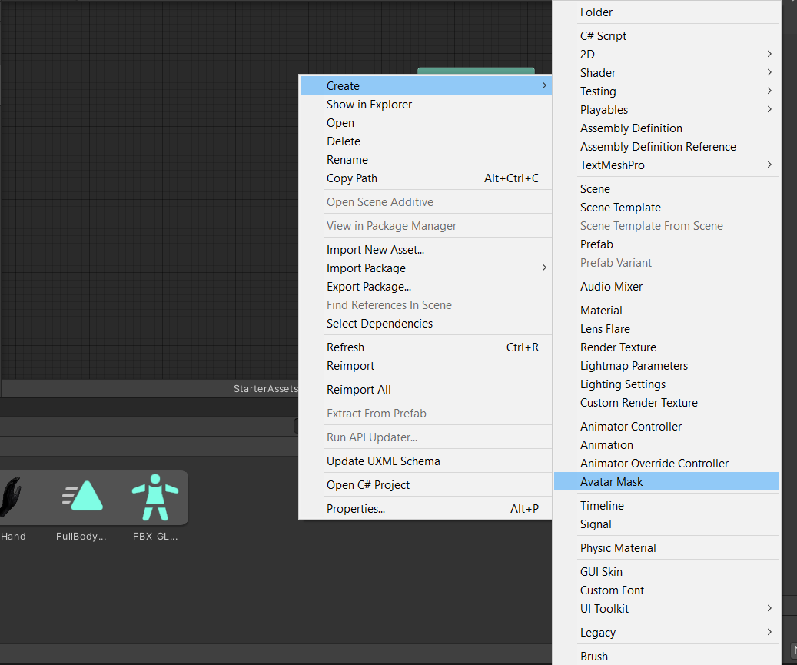Create an Assembly Definition
The image size is (797, 665).
coord(666,128)
